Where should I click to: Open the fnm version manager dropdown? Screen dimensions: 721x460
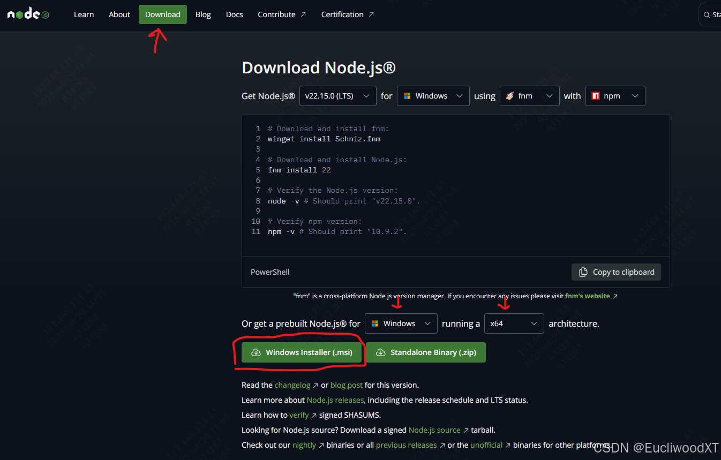(x=529, y=96)
